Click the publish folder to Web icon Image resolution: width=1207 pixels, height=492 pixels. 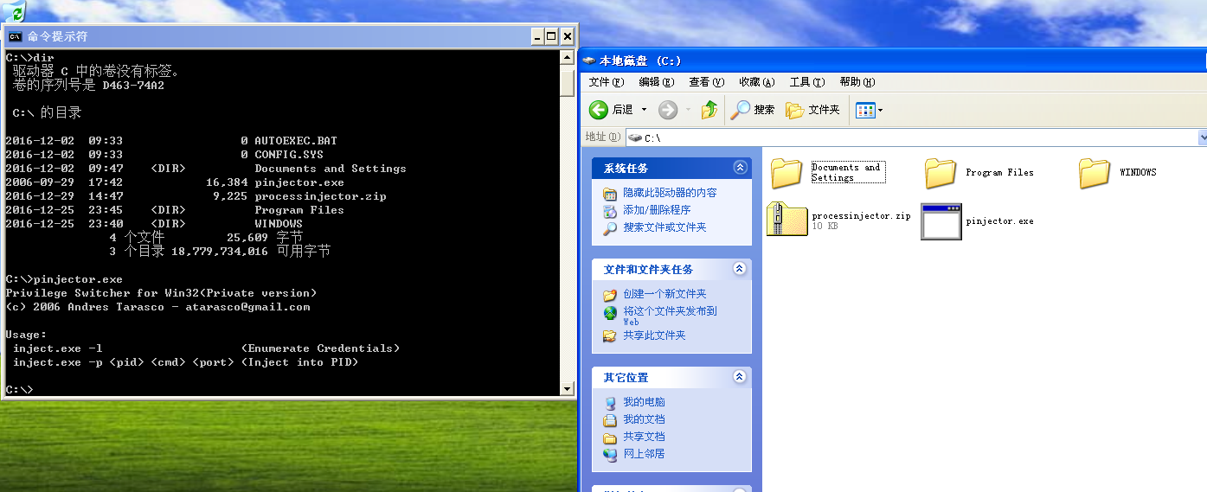click(x=610, y=311)
